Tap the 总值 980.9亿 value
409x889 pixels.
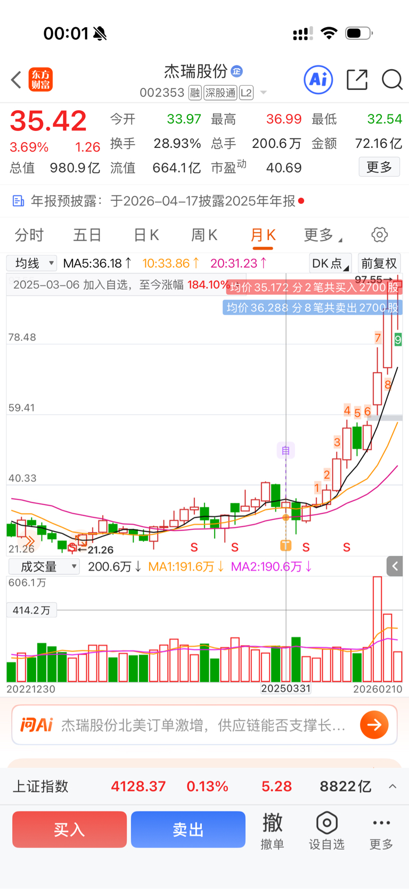pos(75,168)
